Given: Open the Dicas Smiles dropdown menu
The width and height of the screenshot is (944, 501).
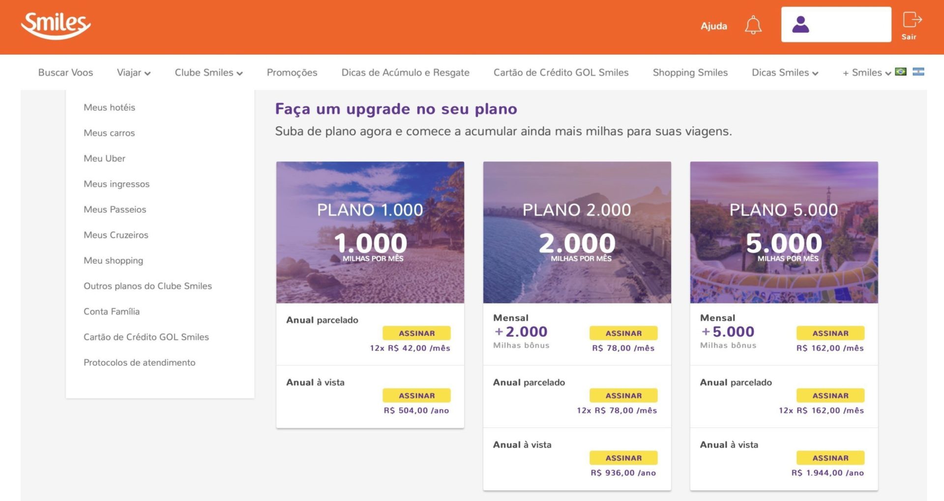Looking at the screenshot, I should [785, 73].
